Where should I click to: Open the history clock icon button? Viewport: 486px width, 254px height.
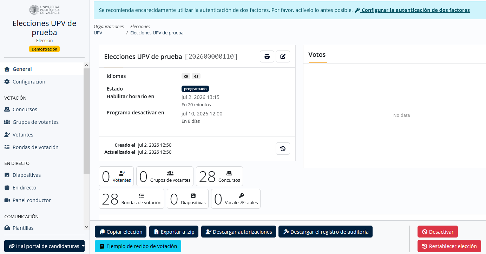283,149
